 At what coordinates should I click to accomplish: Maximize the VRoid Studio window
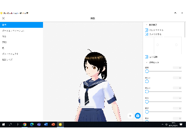point(176,13)
